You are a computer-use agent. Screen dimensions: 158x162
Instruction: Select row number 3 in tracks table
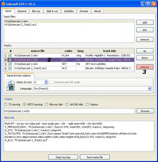(x=6, y=64)
